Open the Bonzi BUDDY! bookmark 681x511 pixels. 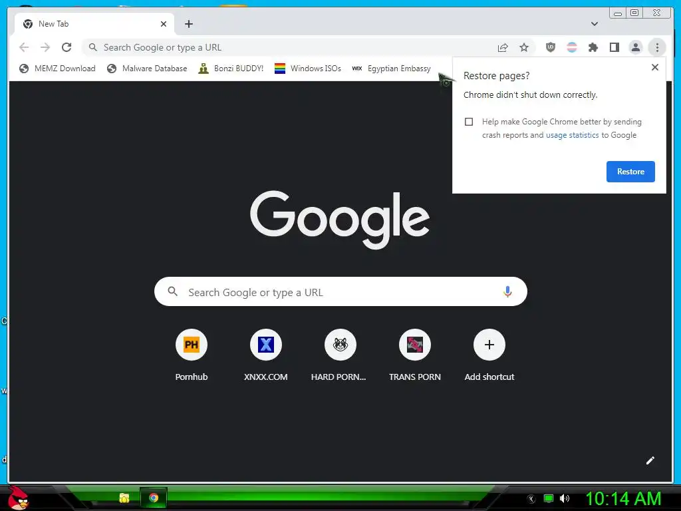click(231, 69)
